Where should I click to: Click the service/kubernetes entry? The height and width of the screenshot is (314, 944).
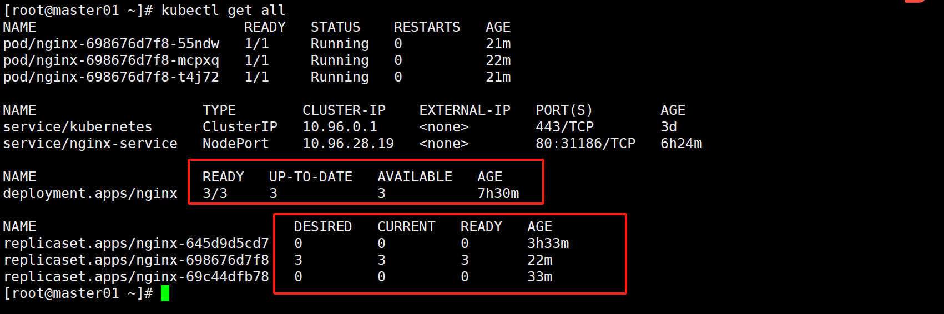[78, 127]
